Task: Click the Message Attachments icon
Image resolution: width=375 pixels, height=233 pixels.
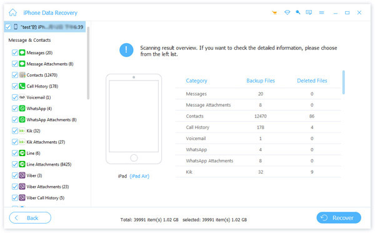Action: tap(22, 64)
